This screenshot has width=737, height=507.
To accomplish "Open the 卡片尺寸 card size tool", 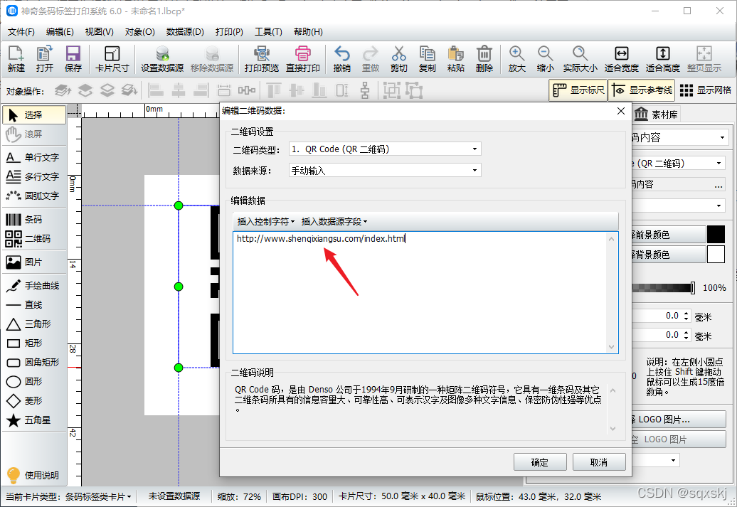I will 112,59.
